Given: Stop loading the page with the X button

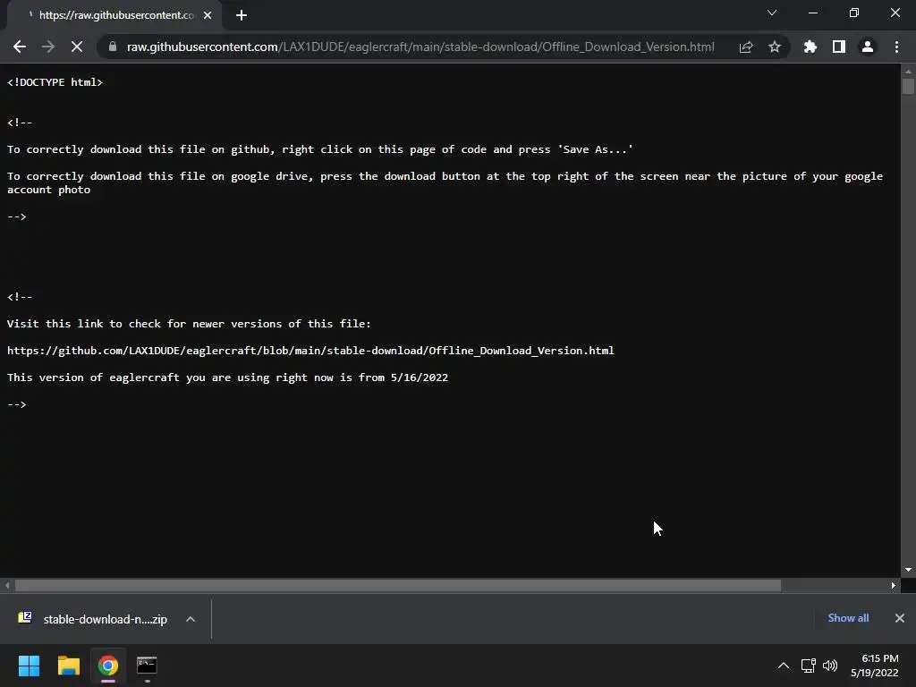Looking at the screenshot, I should pyautogui.click(x=77, y=47).
